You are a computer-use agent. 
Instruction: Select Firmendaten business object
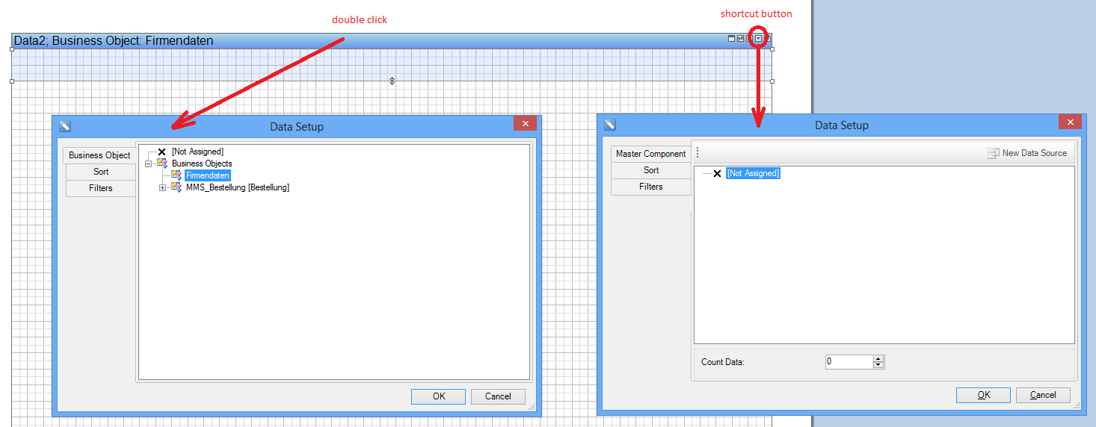208,175
